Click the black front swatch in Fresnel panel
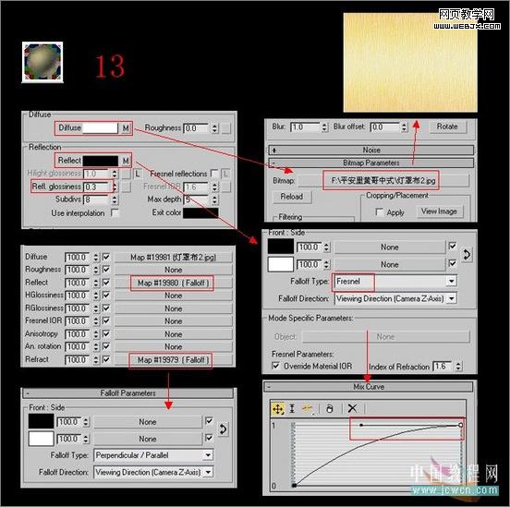Image resolution: width=510 pixels, height=507 pixels. click(x=280, y=247)
